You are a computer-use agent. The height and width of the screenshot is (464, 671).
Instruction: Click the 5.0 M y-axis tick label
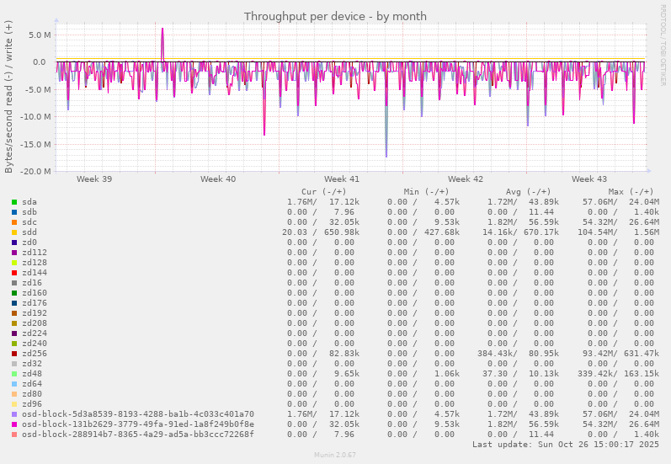40,35
